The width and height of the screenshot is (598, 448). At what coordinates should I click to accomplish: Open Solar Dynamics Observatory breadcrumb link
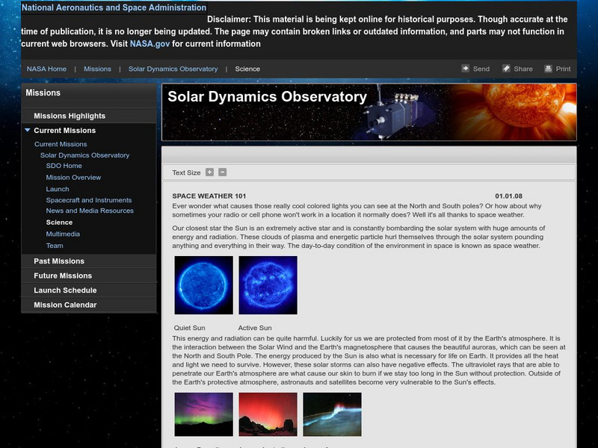pos(173,69)
